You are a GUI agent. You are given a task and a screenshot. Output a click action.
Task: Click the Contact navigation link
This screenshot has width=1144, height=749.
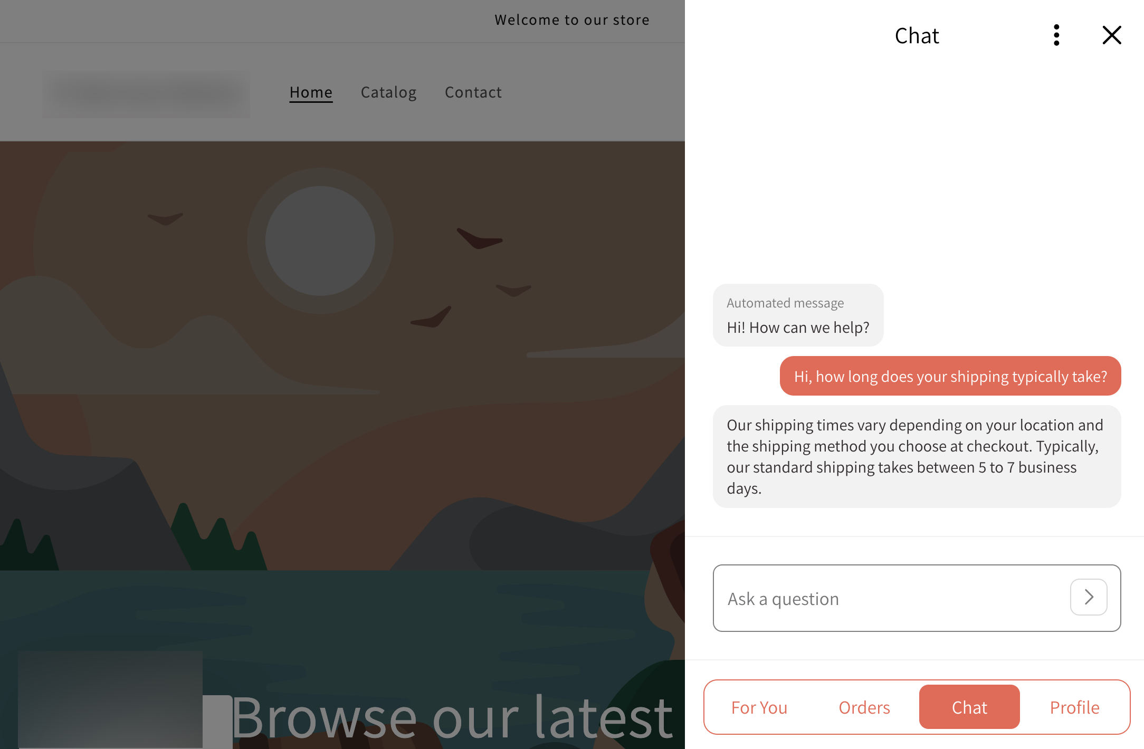472,92
